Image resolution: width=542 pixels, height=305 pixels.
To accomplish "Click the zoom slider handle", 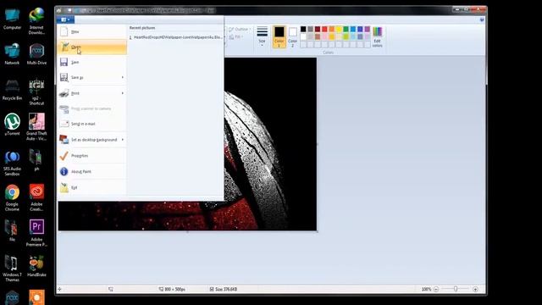I will [456, 289].
